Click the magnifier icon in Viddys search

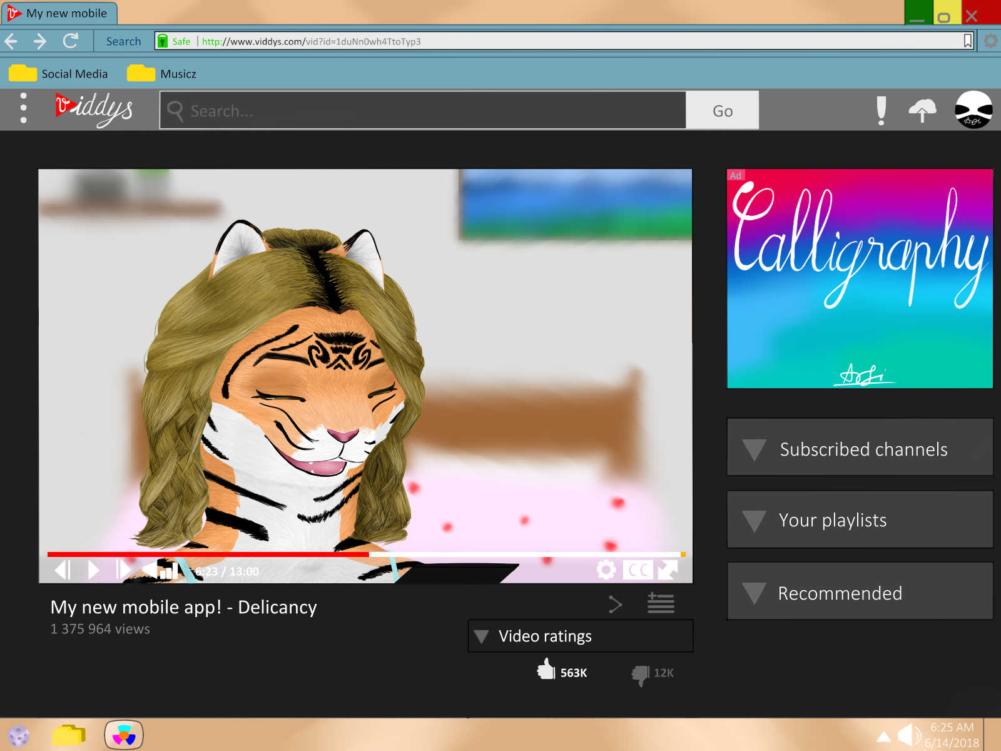point(175,111)
